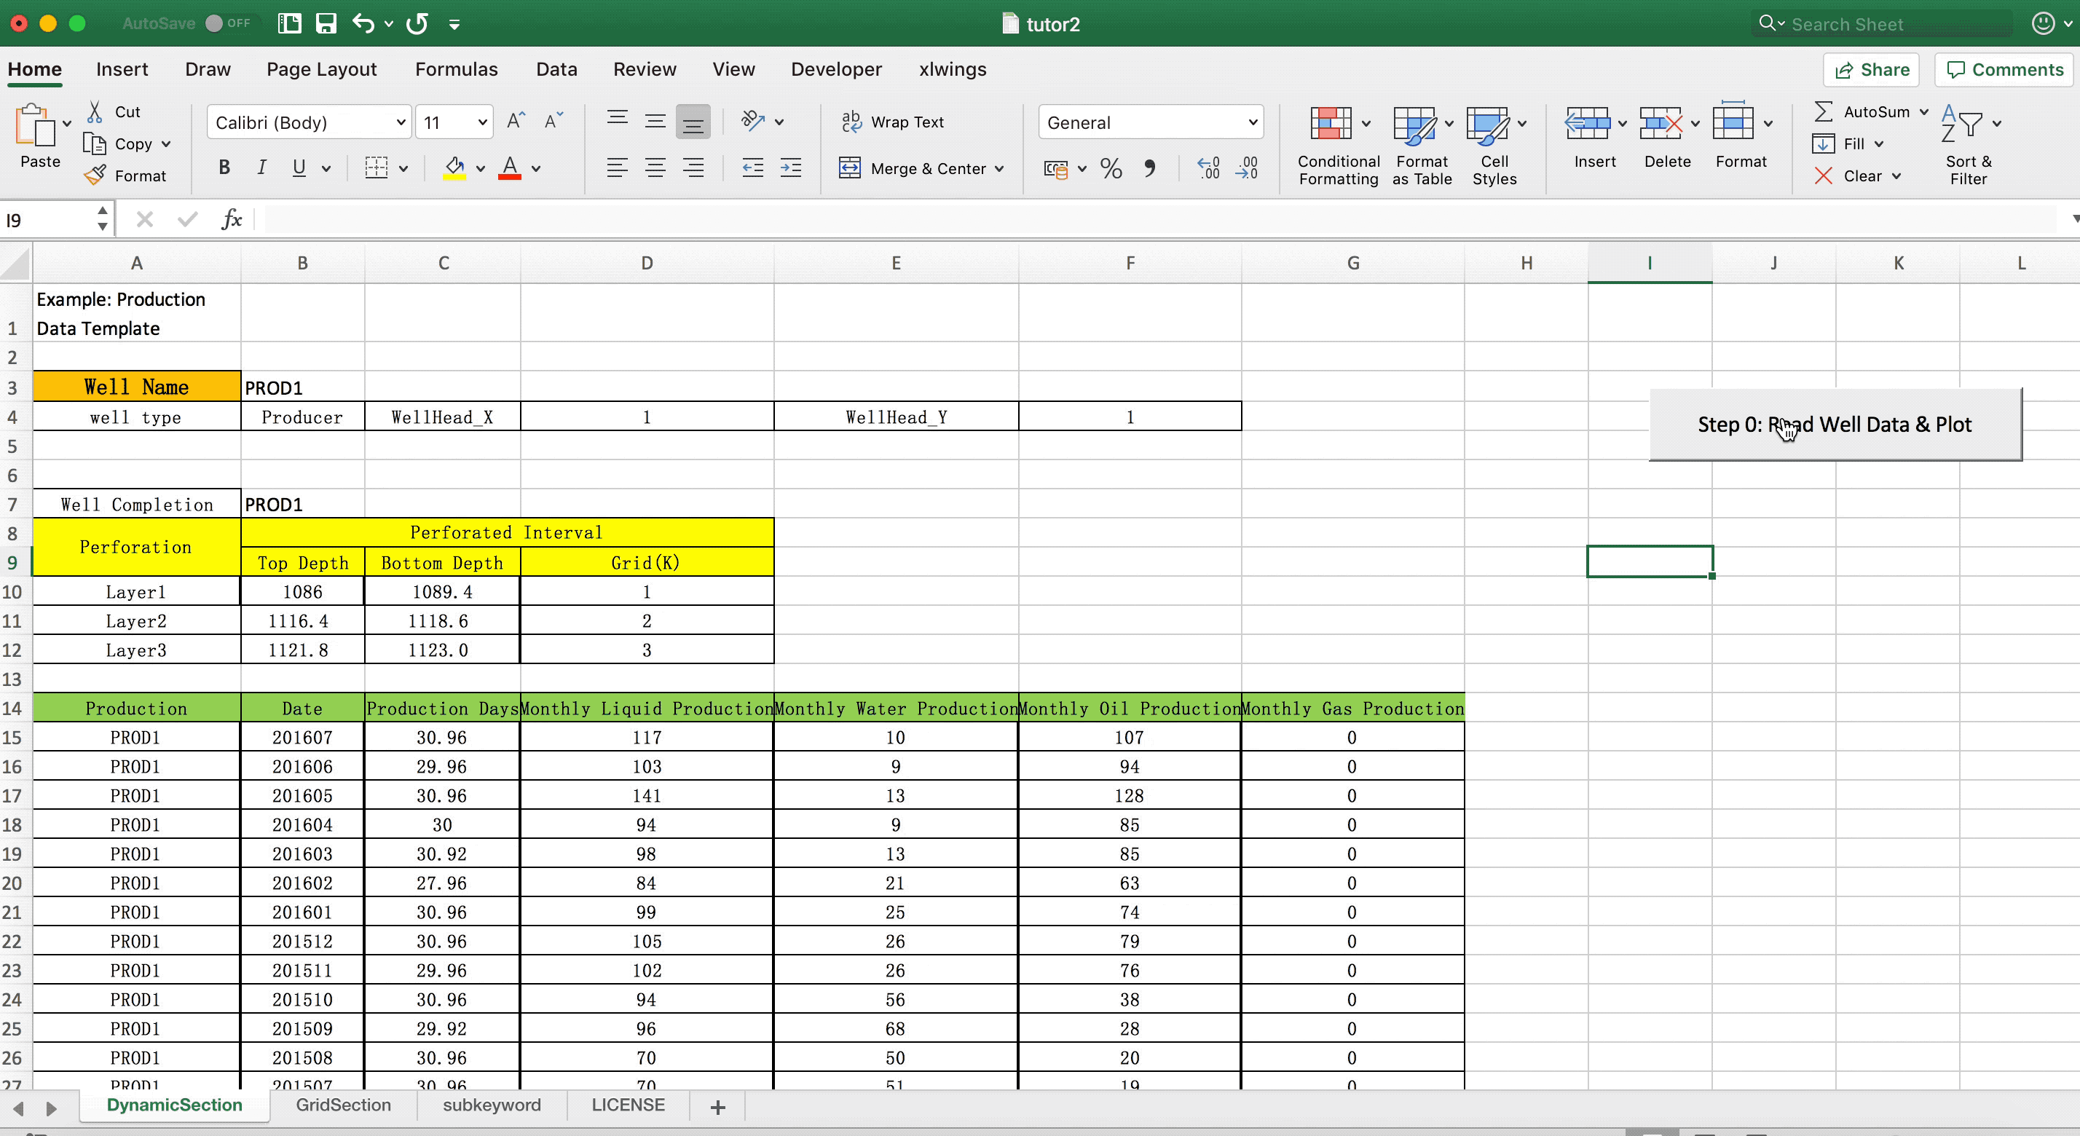Click the Undo arrow icon
The width and height of the screenshot is (2080, 1136).
point(363,23)
